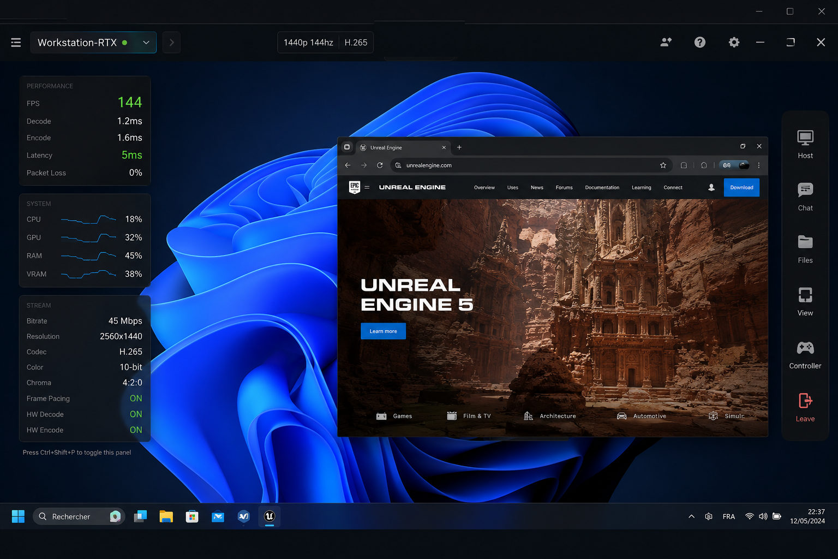
Task: Open the Chat panel
Action: tap(805, 197)
